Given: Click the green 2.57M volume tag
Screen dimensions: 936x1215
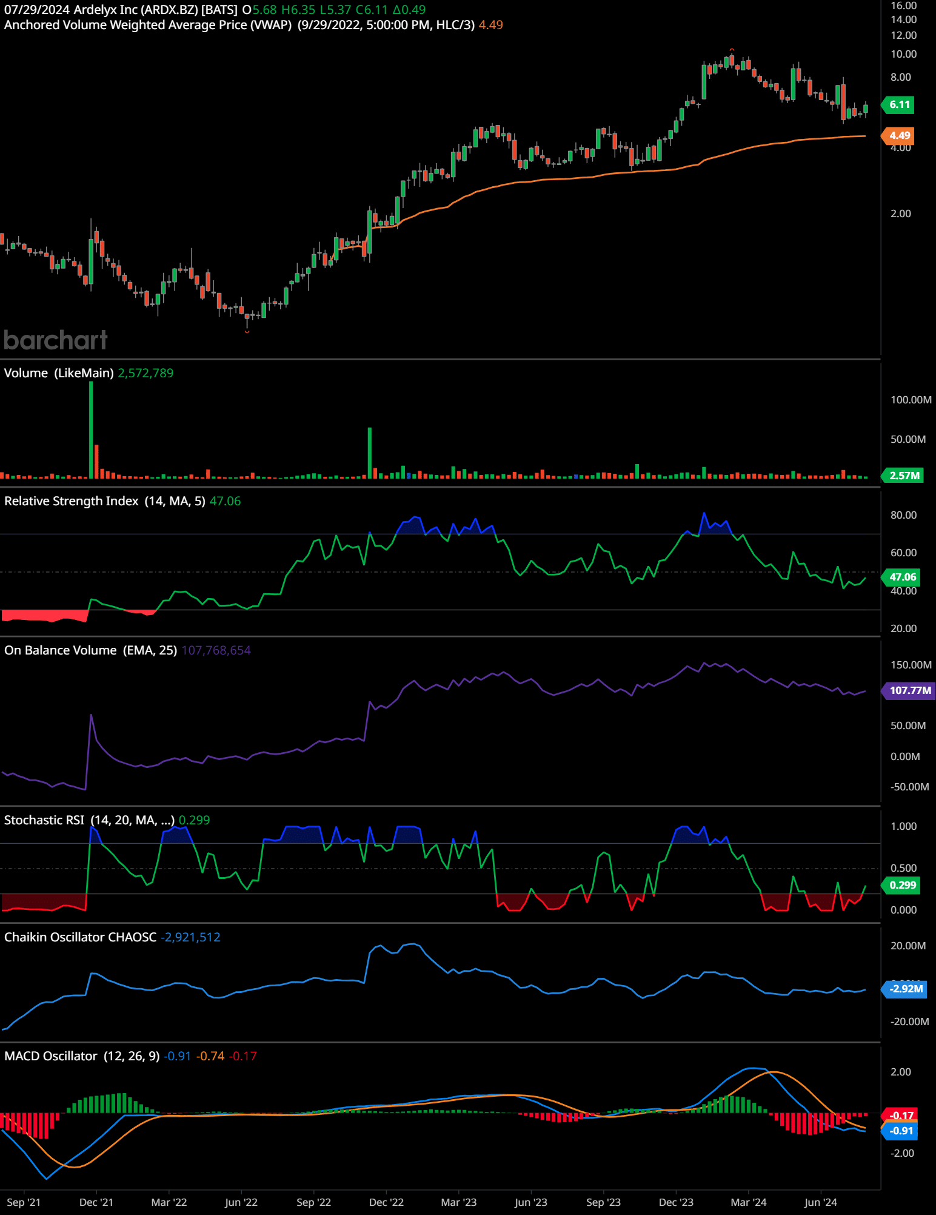Looking at the screenshot, I should click(x=903, y=476).
